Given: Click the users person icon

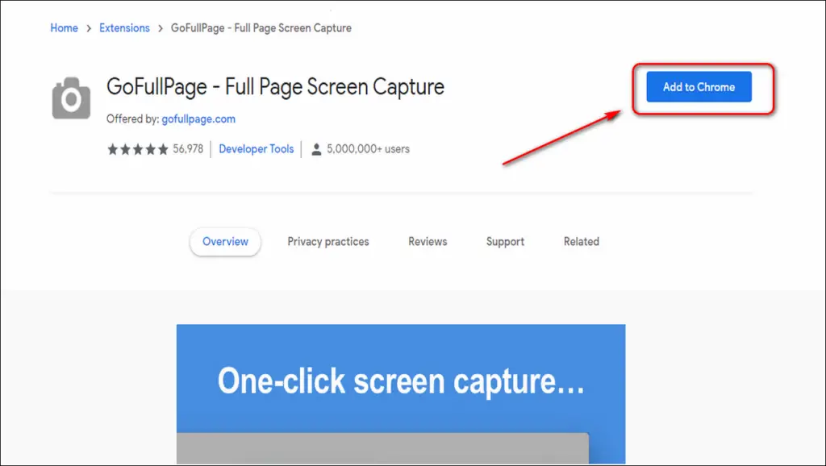Looking at the screenshot, I should [x=316, y=149].
